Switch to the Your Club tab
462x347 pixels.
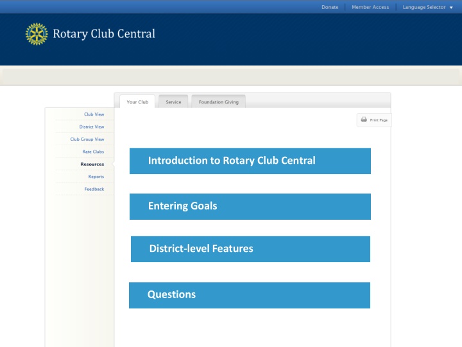pyautogui.click(x=137, y=102)
